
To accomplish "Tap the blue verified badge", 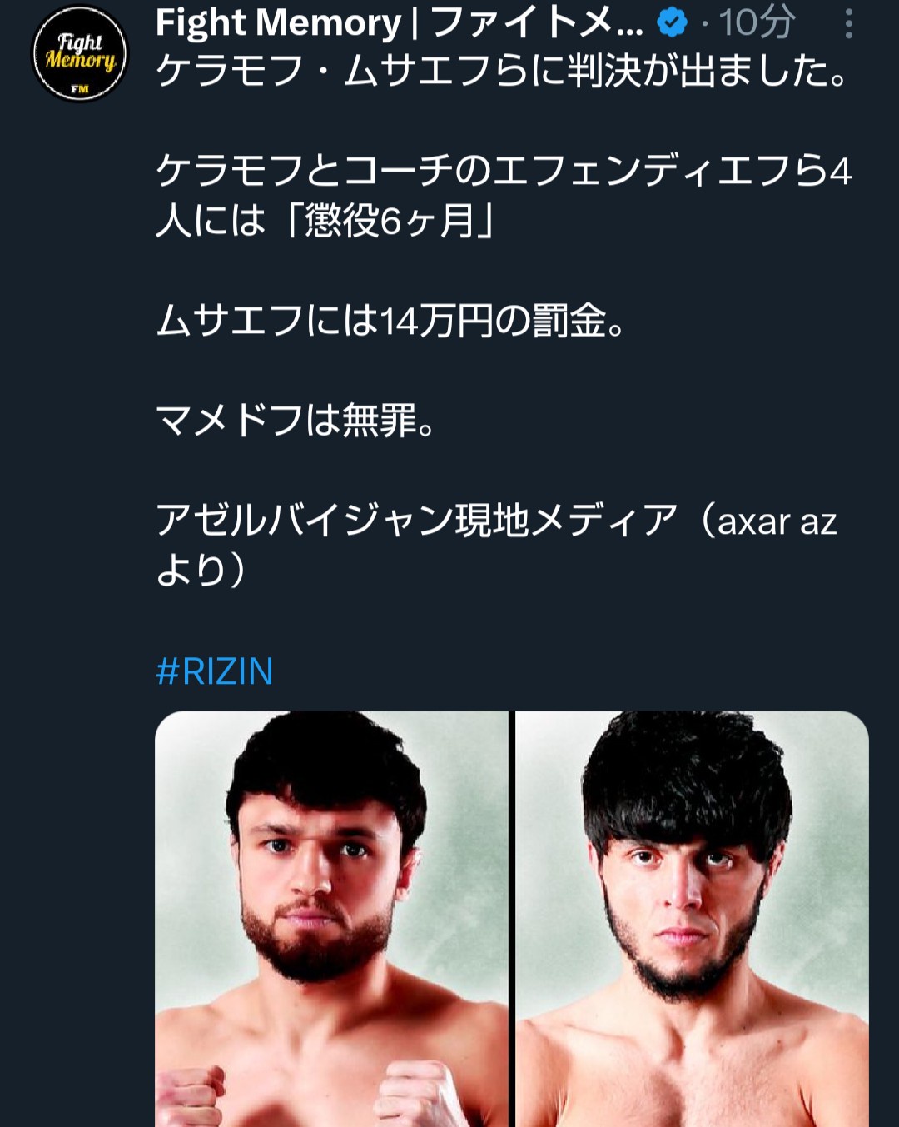I will (672, 23).
